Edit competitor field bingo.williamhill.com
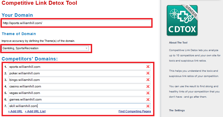Viewport: 223px width, 117px height. (x=79, y=80)
